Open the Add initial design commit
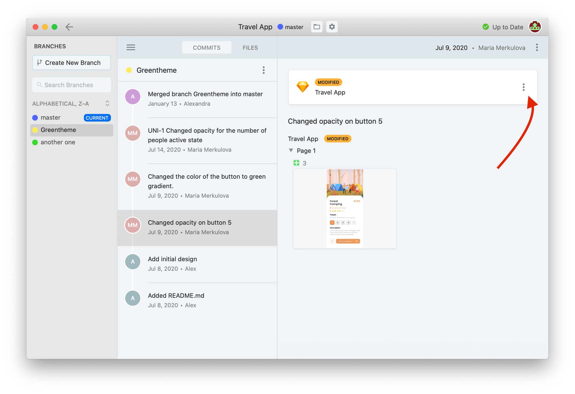The width and height of the screenshot is (575, 394). pyautogui.click(x=197, y=264)
